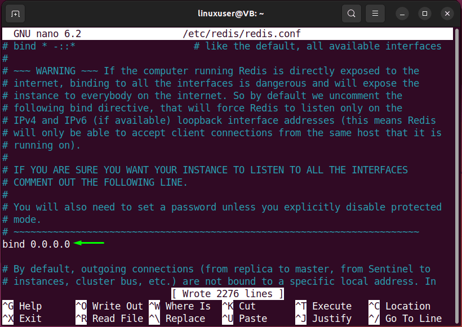The image size is (462, 327).
Task: Minimize the linuxuser@VB terminal window
Action: point(402,14)
